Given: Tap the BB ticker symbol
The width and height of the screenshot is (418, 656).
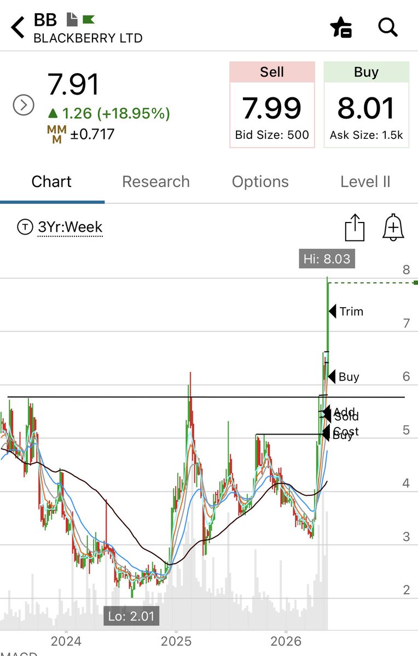Looking at the screenshot, I should 45,20.
